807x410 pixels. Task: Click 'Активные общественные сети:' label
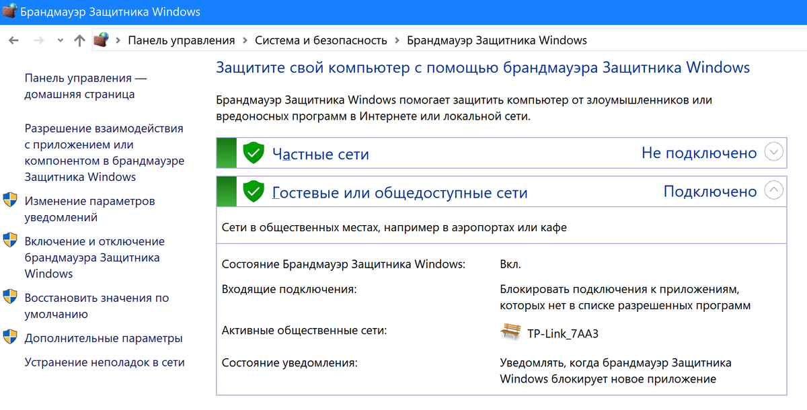tap(305, 331)
